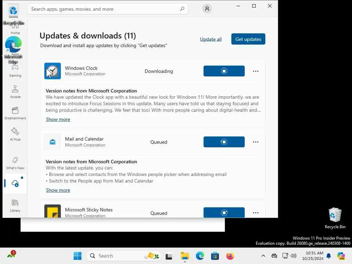
Task: Click the Update all link
Action: [x=211, y=39]
